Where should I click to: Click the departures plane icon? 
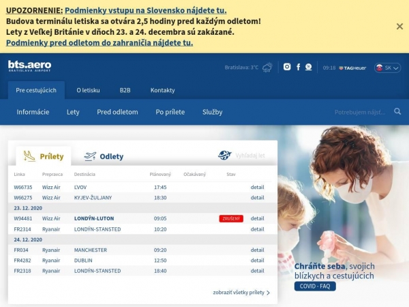pos(90,156)
